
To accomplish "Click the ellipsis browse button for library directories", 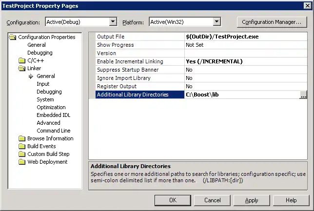I will click(x=303, y=95).
